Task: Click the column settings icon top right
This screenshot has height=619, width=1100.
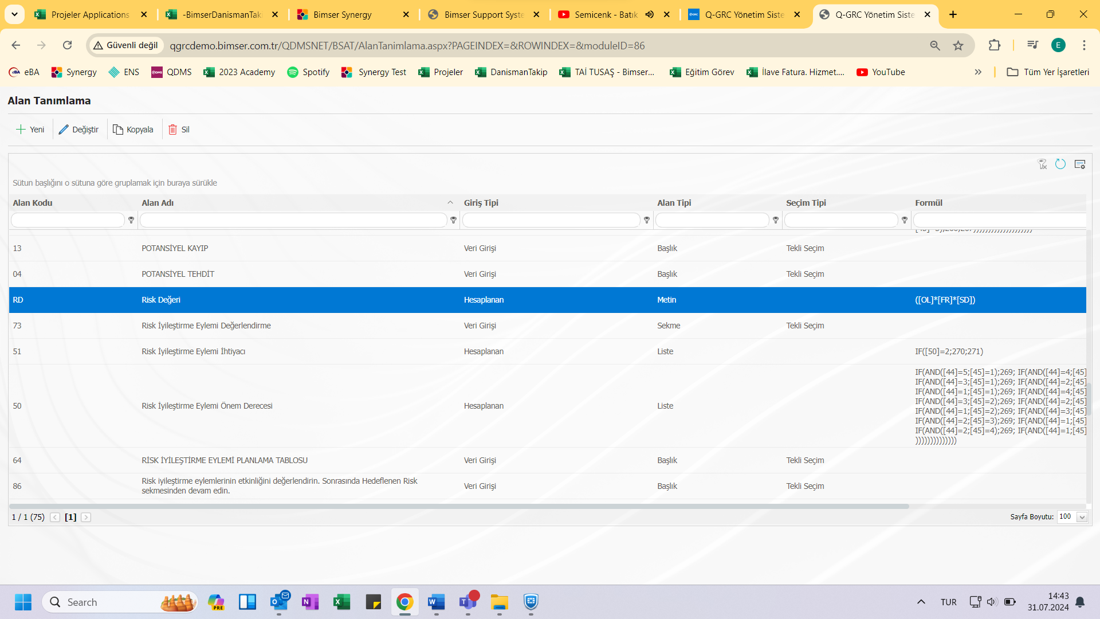Action: pos(1081,163)
